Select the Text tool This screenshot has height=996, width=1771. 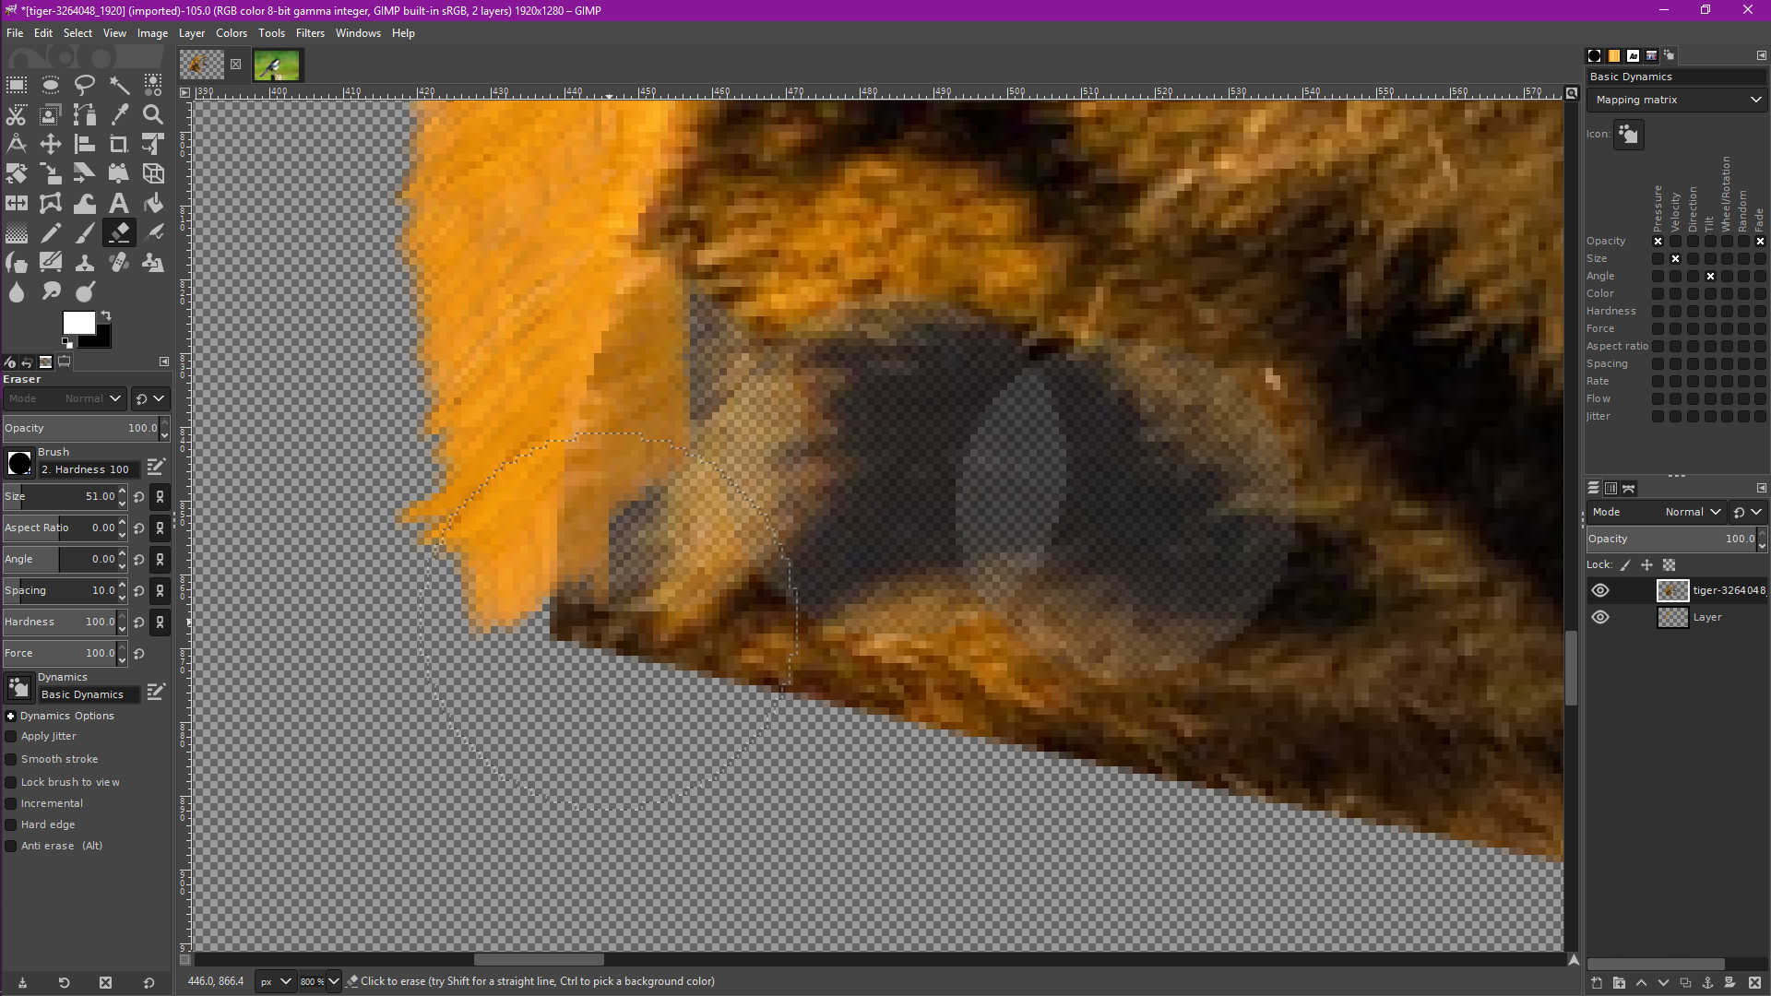tap(119, 204)
